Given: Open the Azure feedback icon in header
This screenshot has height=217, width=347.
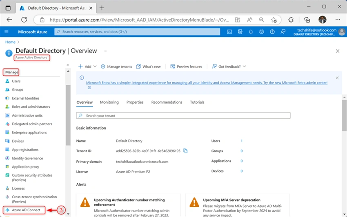Looking at the screenshot, I should click(283, 32).
